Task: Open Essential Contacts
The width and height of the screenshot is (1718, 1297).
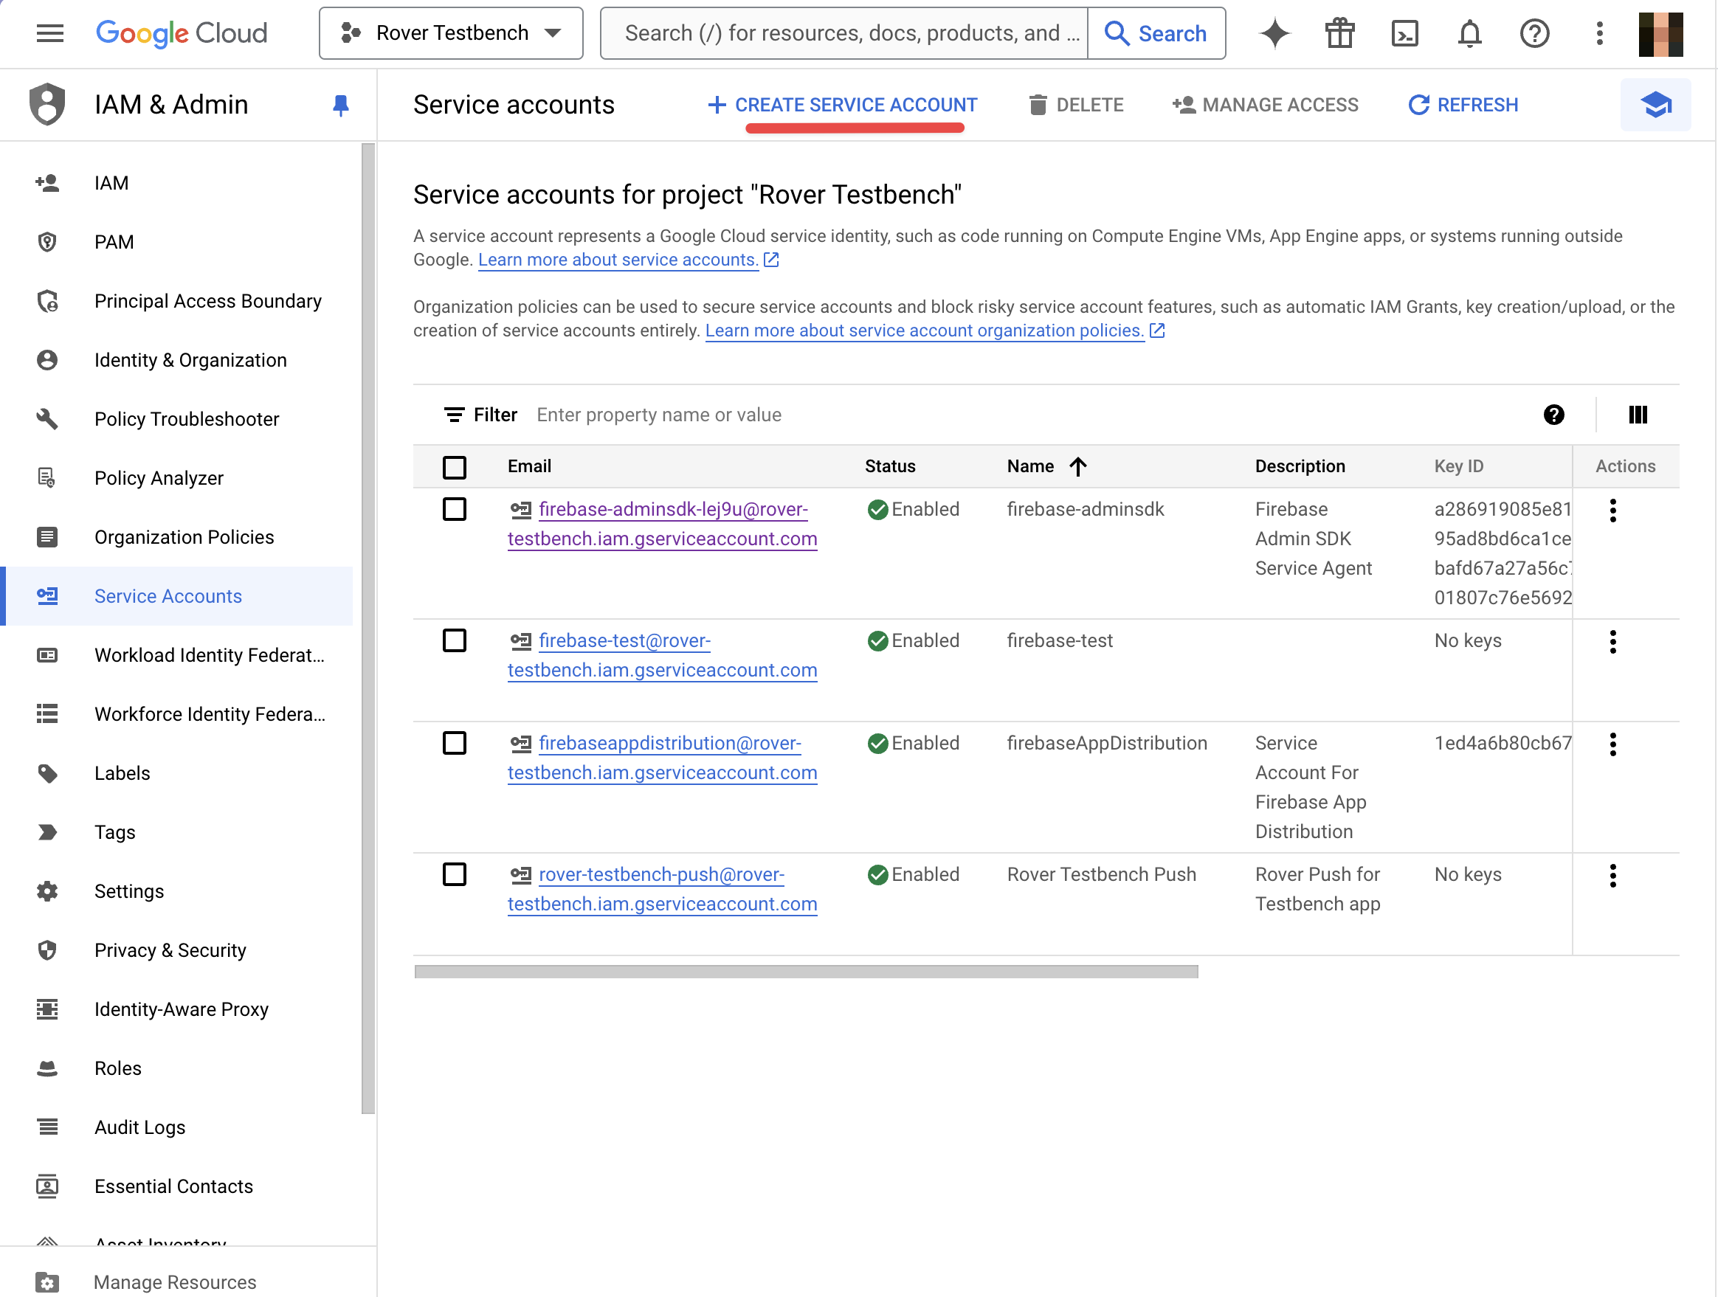Action: (177, 1187)
